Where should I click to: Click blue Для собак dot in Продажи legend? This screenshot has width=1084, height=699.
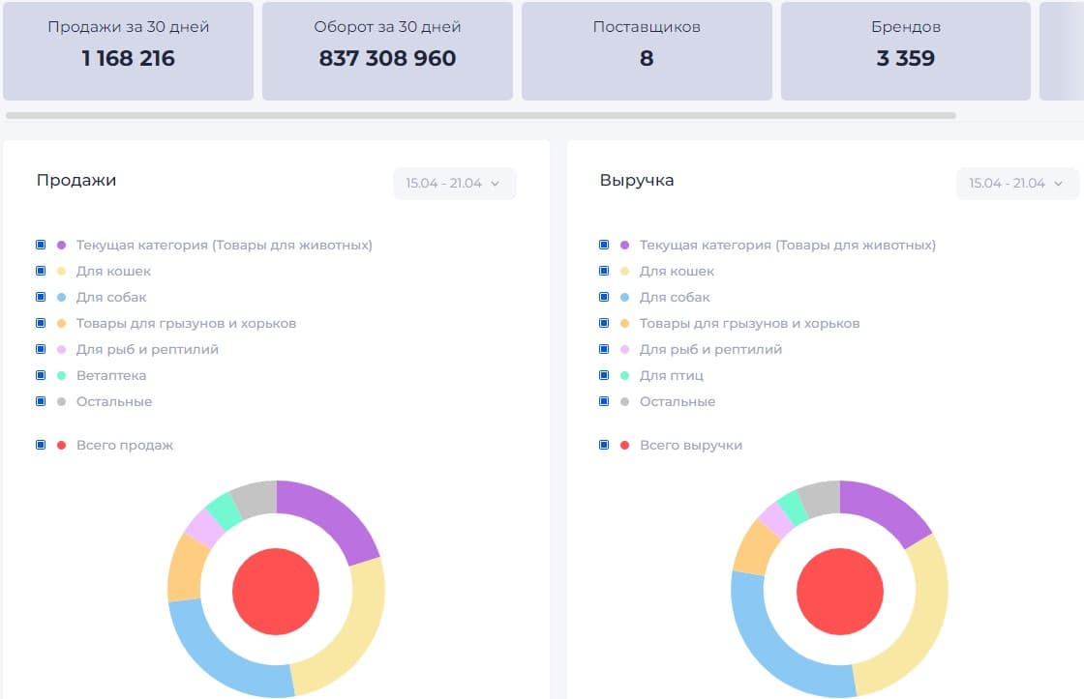point(62,297)
